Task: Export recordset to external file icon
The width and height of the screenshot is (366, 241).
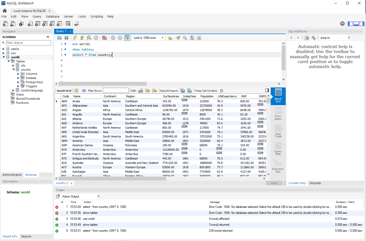Action: tap(182, 91)
